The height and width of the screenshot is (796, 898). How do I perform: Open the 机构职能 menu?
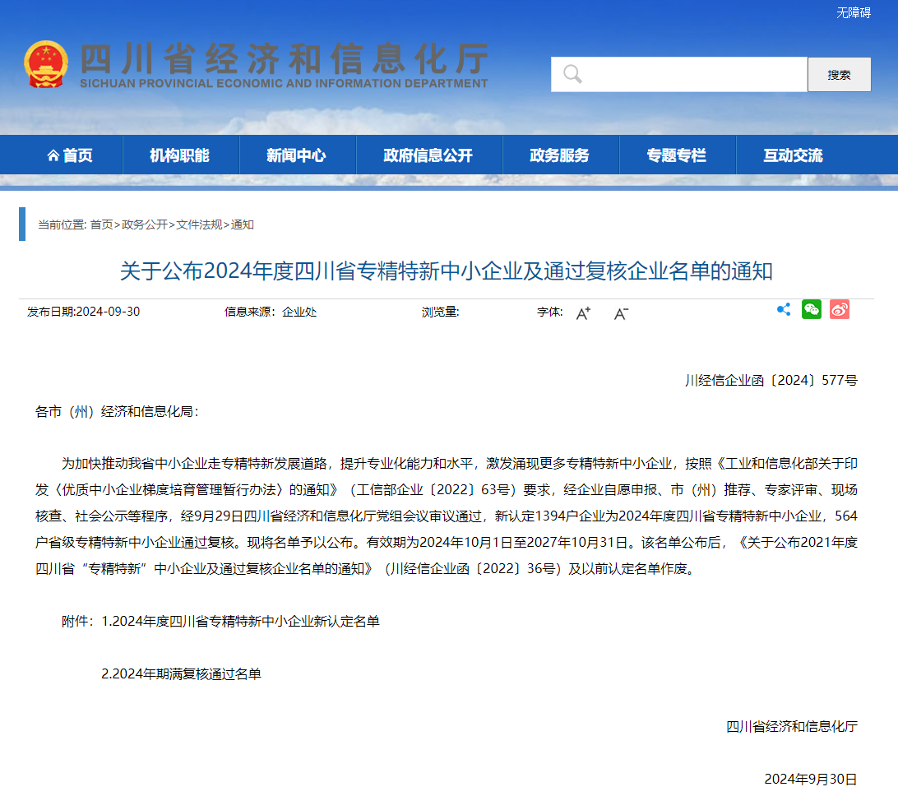179,155
